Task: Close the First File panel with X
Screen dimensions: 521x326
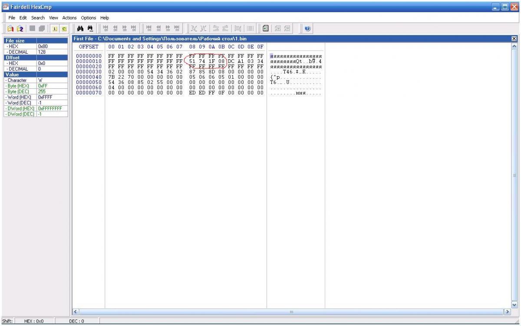Action: click(x=514, y=39)
